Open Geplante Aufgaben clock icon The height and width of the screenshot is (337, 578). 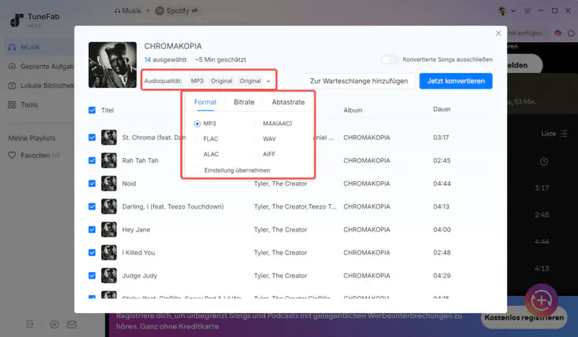click(12, 66)
